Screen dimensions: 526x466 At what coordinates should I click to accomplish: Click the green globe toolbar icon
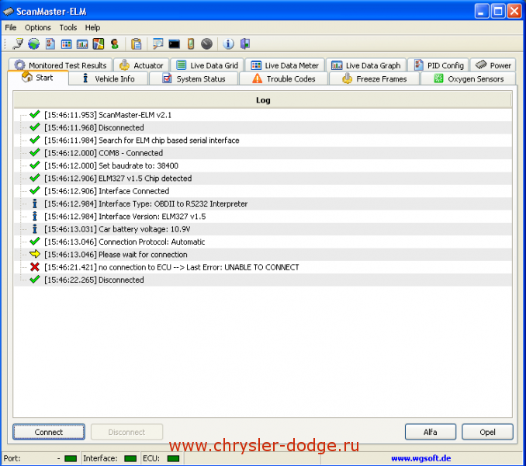[33, 44]
